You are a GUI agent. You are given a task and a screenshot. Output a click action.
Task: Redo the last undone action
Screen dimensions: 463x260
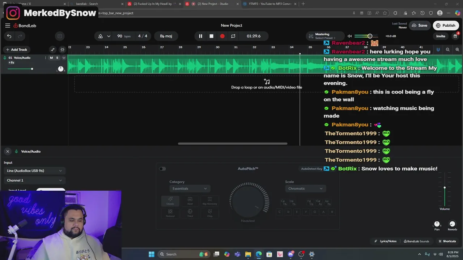tap(20, 36)
